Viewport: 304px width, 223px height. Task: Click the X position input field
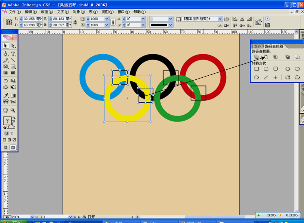(x=31, y=19)
